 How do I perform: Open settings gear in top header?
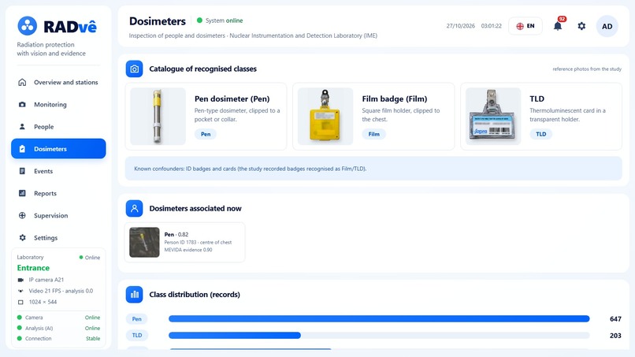(x=581, y=26)
